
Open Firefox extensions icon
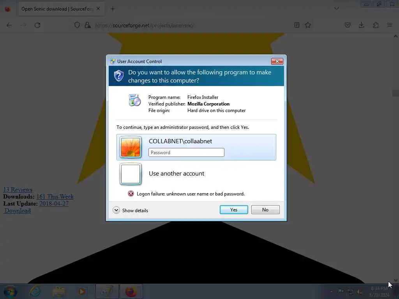click(376, 25)
